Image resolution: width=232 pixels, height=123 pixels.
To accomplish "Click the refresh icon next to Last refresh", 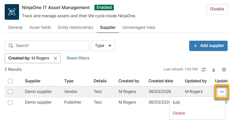I will 204,69.
